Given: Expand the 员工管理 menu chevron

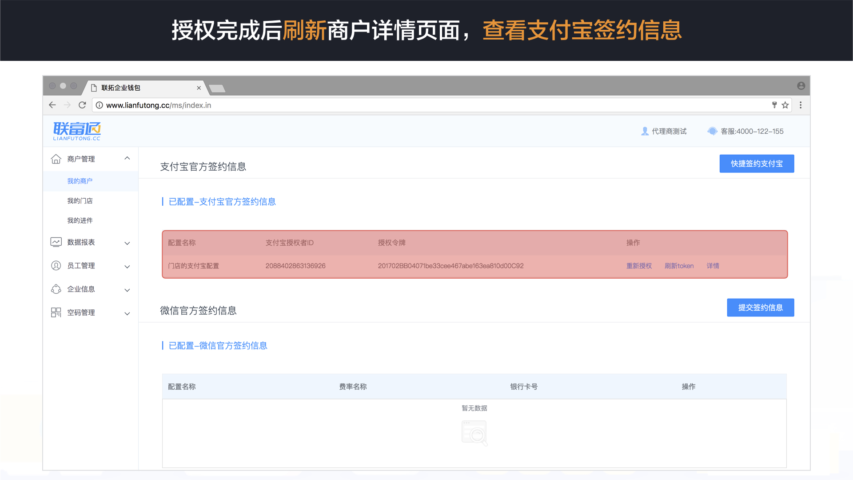Looking at the screenshot, I should [x=127, y=267].
